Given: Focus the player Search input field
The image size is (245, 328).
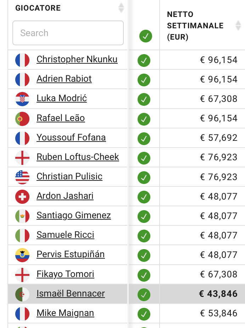Looking at the screenshot, I should pyautogui.click(x=68, y=33).
